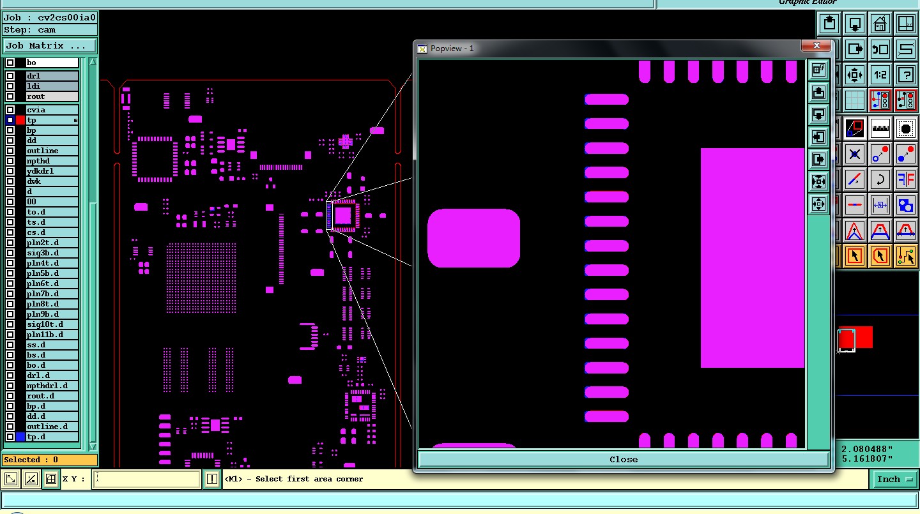Click the Selected : 0 status field
This screenshot has width=920, height=514.
pos(50,460)
